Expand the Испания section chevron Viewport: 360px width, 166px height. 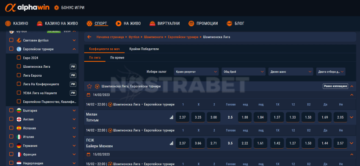74,128
